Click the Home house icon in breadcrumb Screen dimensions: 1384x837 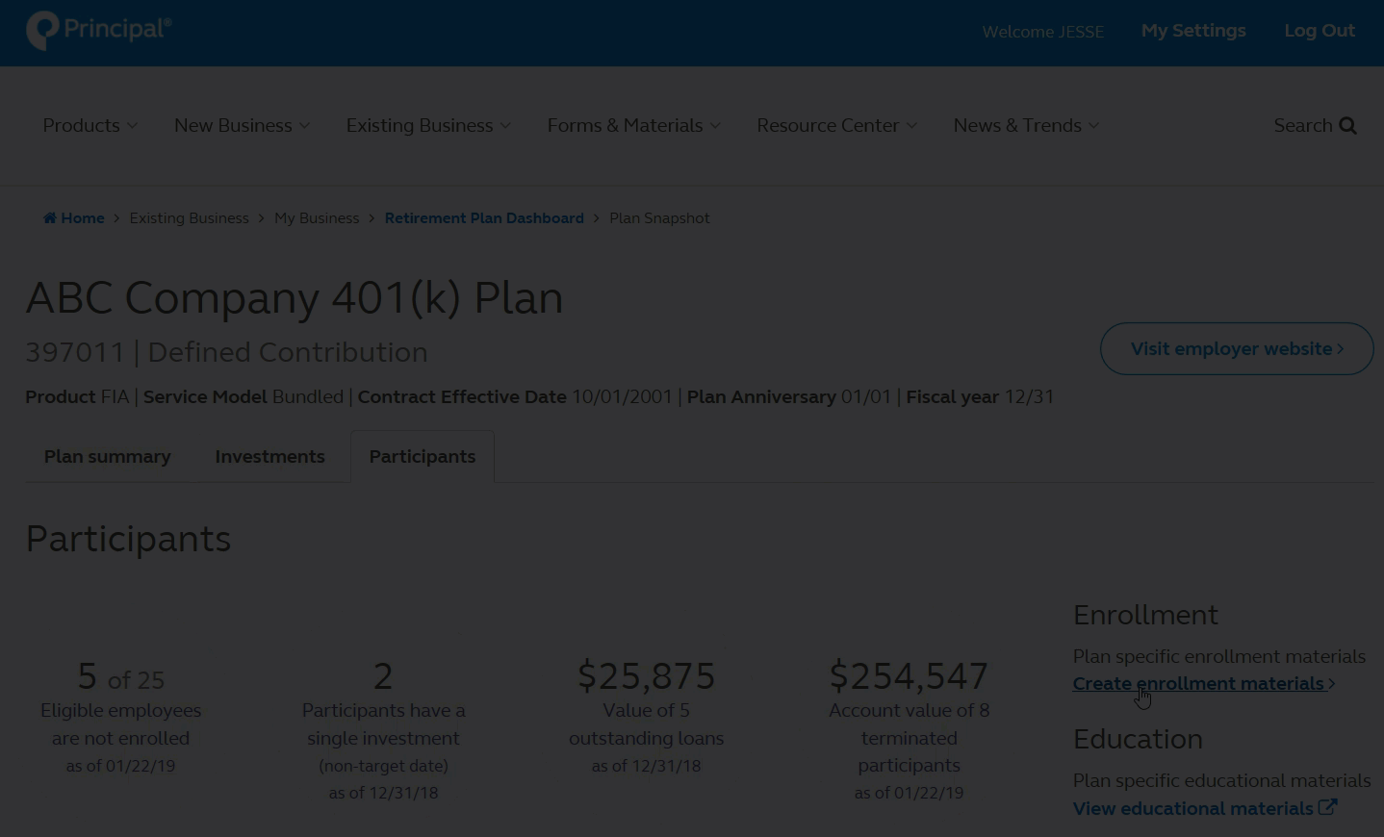50,218
